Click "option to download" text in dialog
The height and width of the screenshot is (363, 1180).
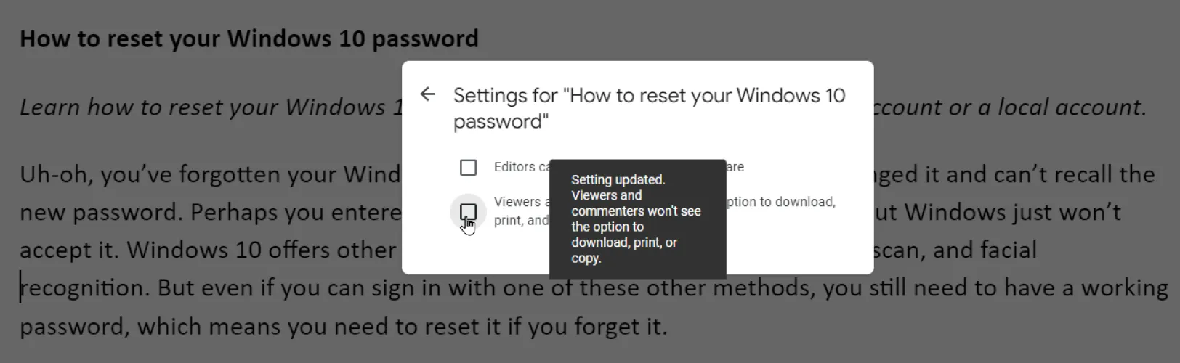(781, 202)
